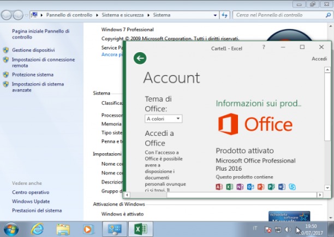The image size is (334, 237).
Task: Open the volume speaker tray icon
Action: coord(288,229)
